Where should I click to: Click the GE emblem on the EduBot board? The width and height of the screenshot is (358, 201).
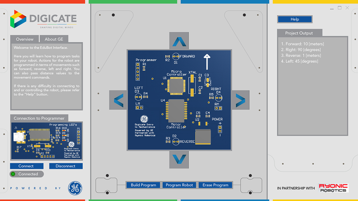coord(144,119)
